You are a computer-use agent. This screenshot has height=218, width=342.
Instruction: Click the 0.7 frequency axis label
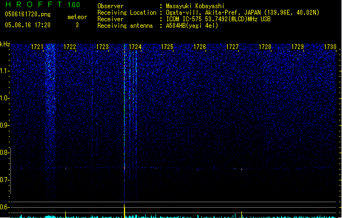(x=4, y=180)
